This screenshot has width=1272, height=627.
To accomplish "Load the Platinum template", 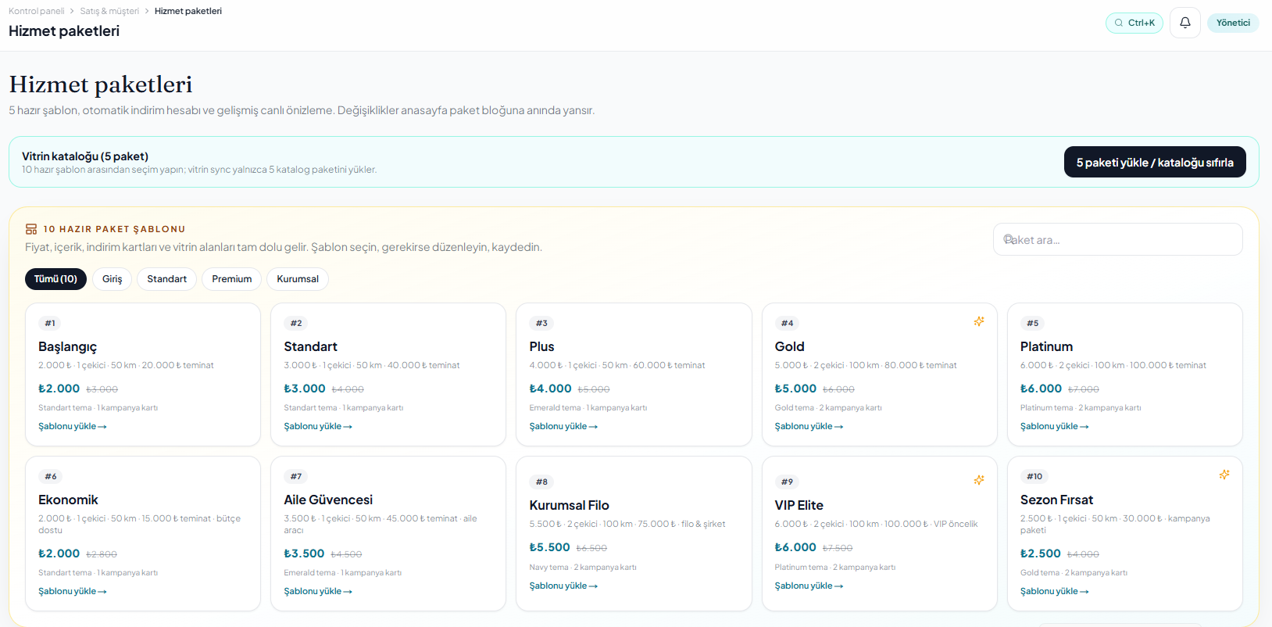I will pos(1054,426).
